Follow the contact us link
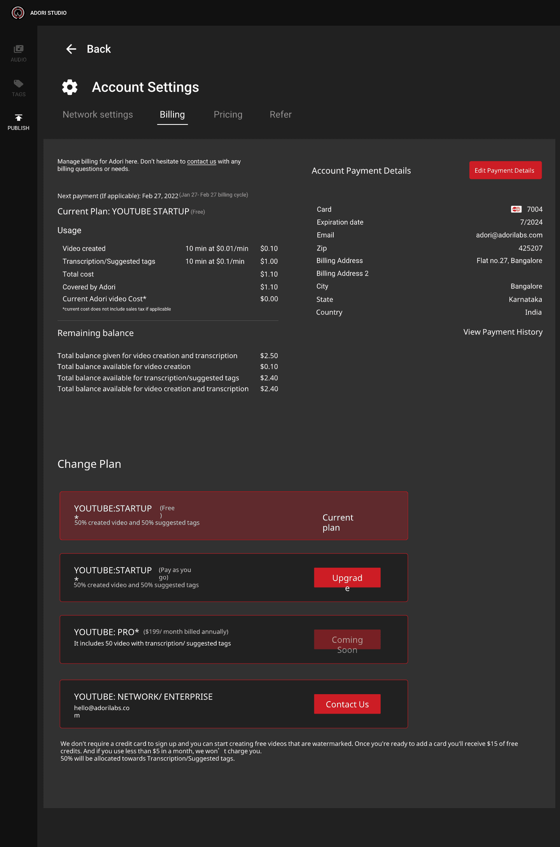Screen dimensions: 560x847 [201, 161]
